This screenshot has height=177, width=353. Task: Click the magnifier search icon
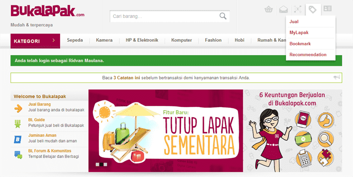coord(223,16)
